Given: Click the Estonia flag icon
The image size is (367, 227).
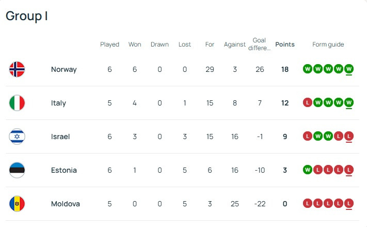Looking at the screenshot, I should pyautogui.click(x=17, y=170).
